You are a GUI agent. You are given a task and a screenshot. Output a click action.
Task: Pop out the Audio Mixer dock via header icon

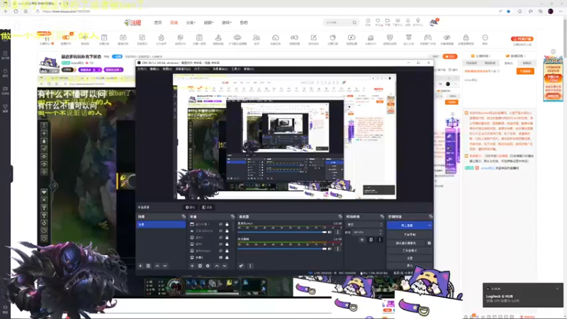pos(340,217)
